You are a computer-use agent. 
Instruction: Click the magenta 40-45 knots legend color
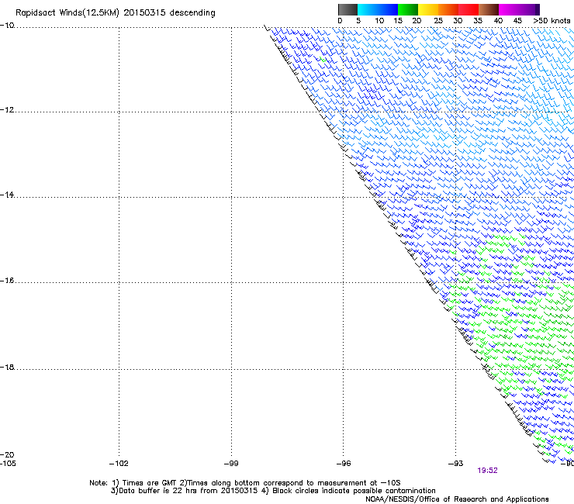510,9
